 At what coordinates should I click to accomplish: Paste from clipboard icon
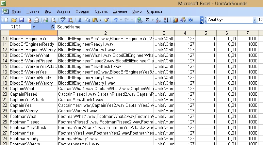(95, 20)
